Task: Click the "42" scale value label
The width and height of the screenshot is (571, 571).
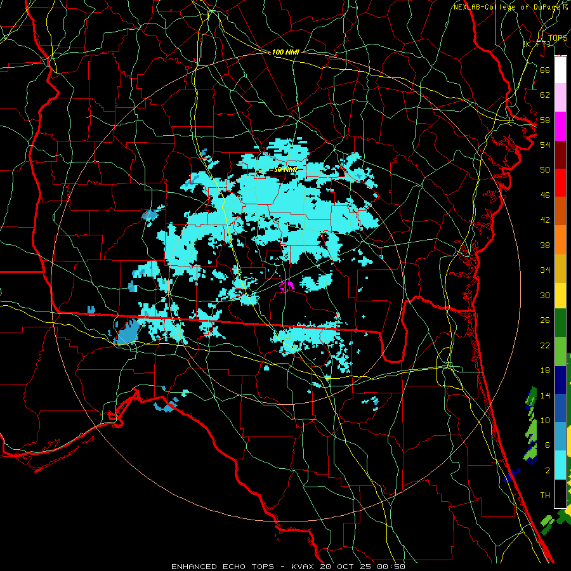Action: (545, 220)
